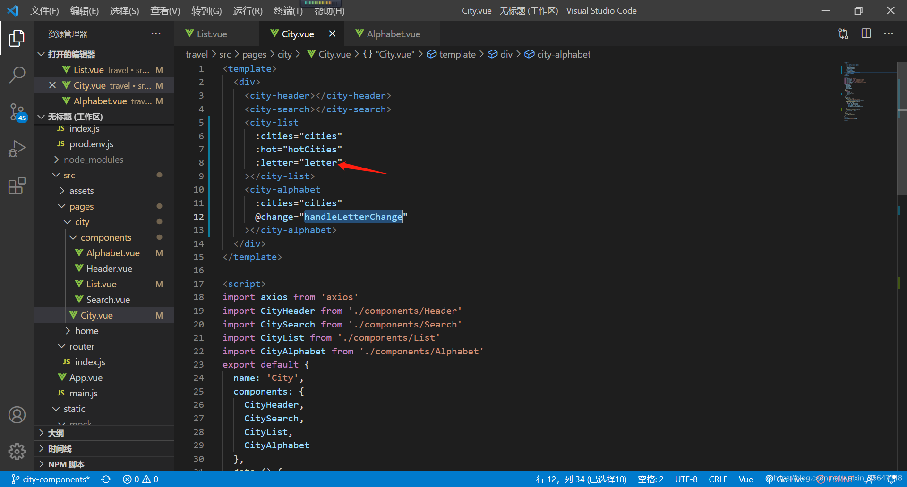Collapse the components folder
Image resolution: width=907 pixels, height=487 pixels.
tap(104, 237)
